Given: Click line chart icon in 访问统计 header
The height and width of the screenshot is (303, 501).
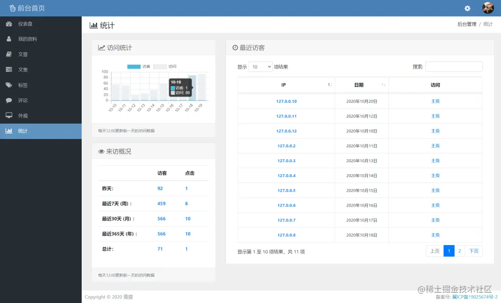Looking at the screenshot, I should point(102,48).
